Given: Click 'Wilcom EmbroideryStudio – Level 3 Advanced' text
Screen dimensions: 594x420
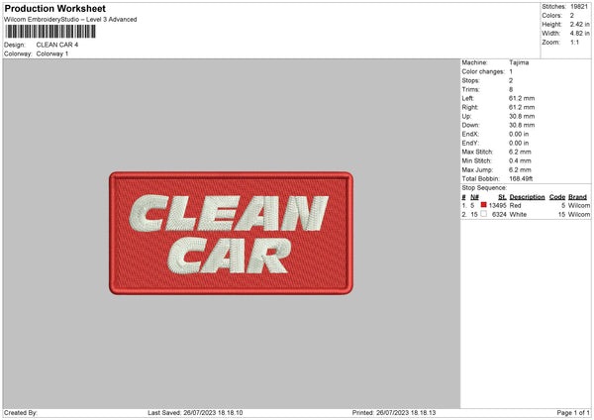Looking at the screenshot, I should pyautogui.click(x=70, y=20).
